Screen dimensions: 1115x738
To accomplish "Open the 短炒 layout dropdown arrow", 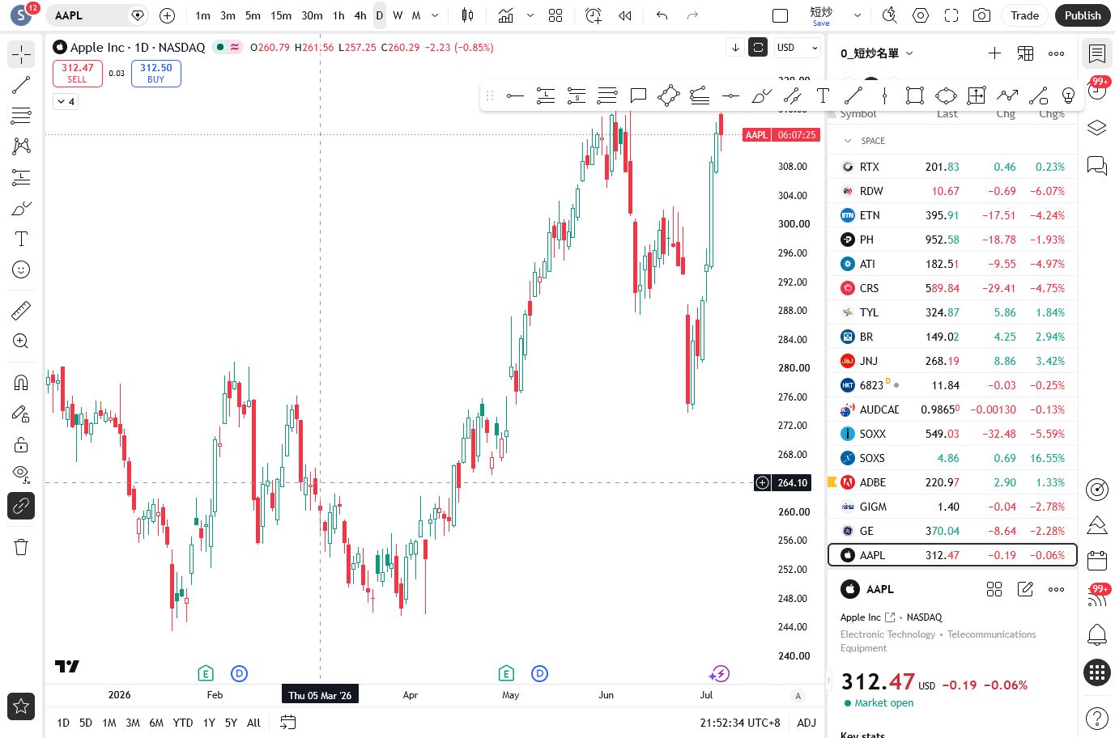I will coord(858,15).
